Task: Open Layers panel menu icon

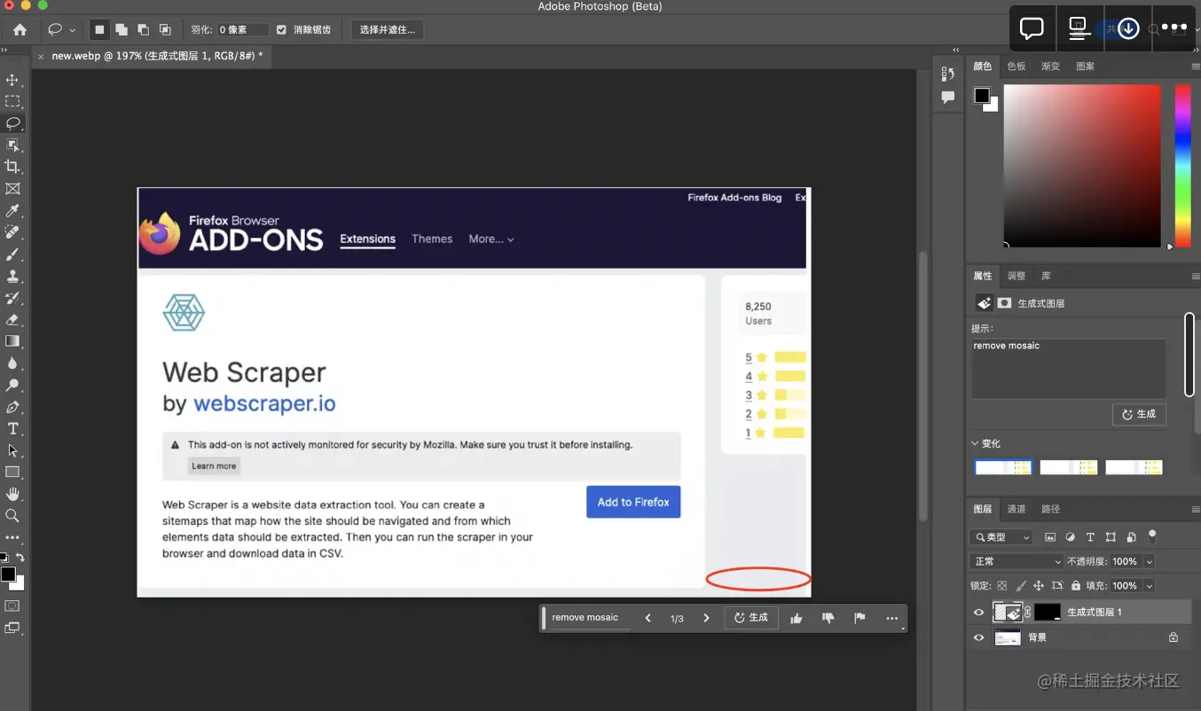Action: pos(1196,509)
